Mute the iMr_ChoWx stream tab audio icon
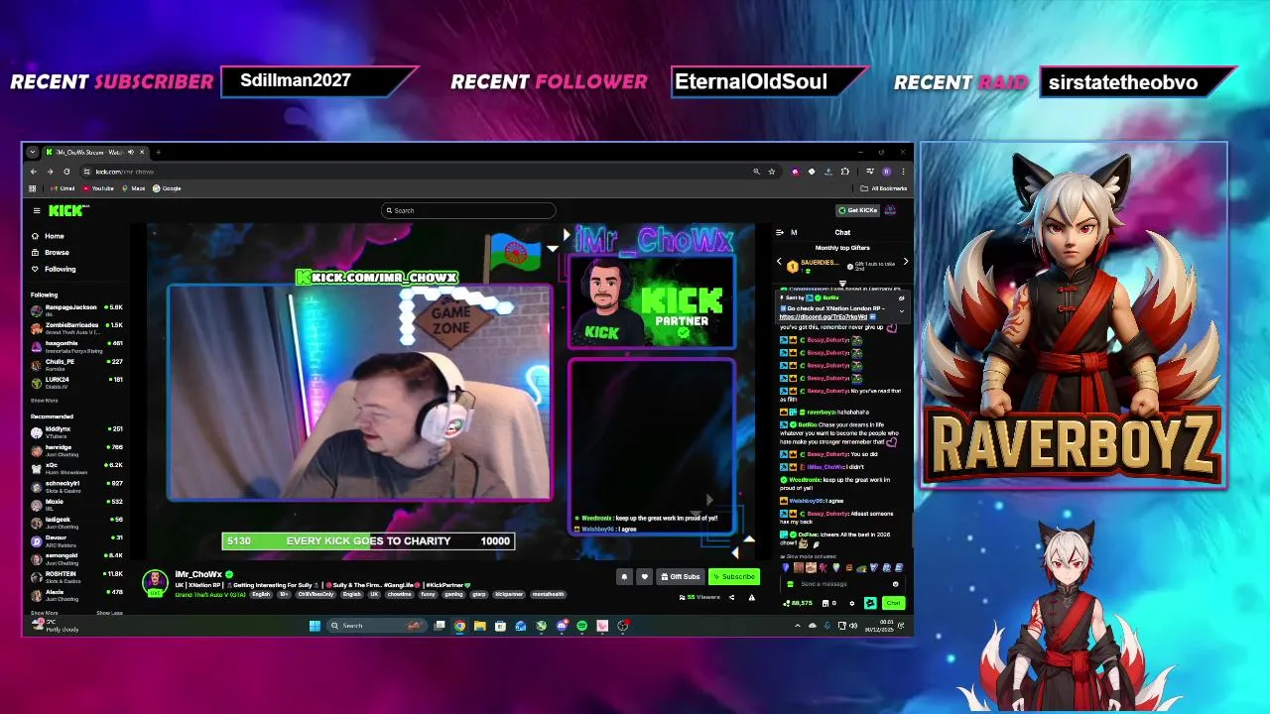 click(130, 152)
